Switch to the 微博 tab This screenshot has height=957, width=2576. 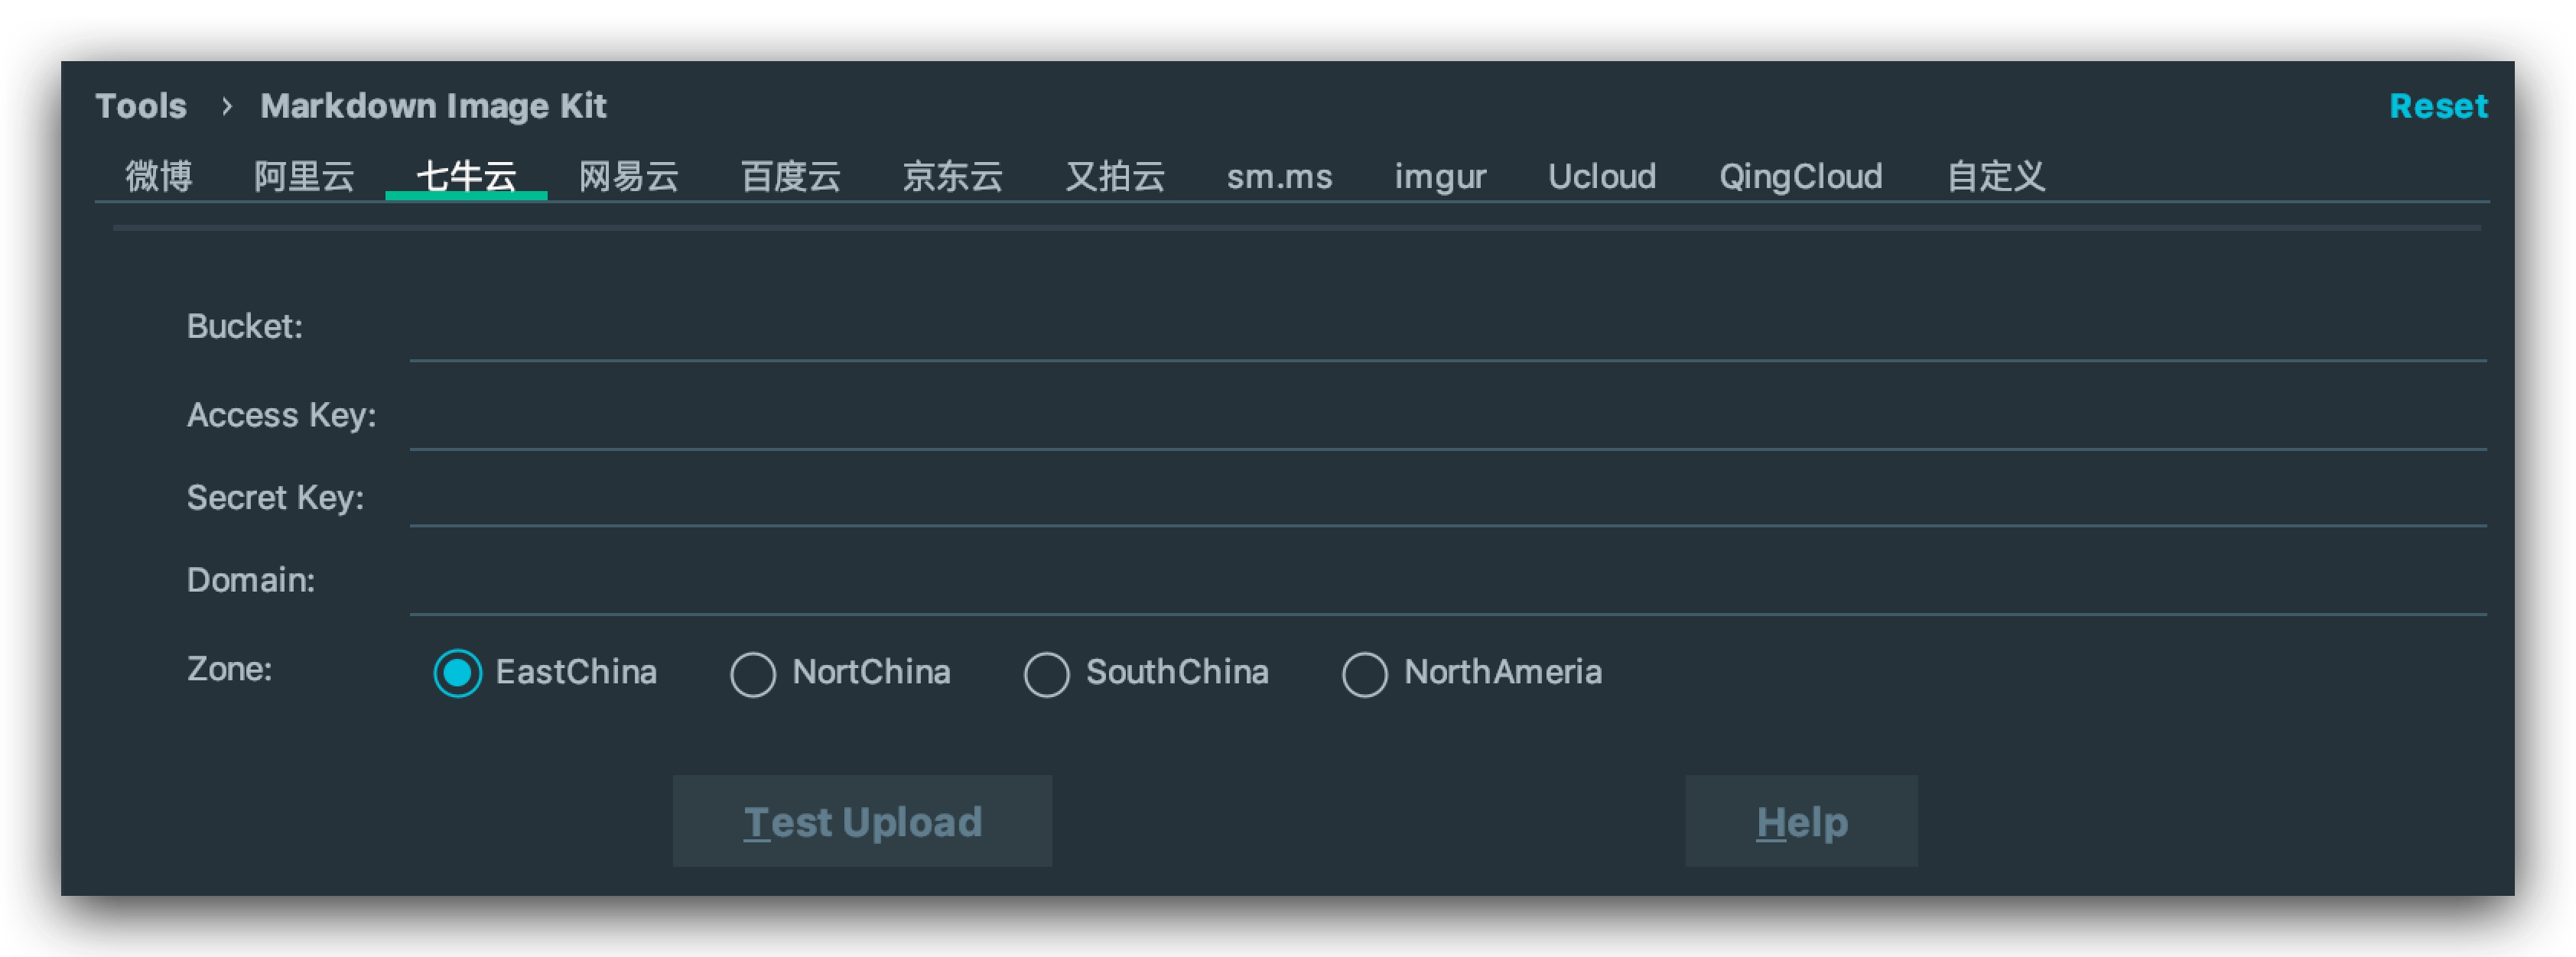(x=159, y=177)
